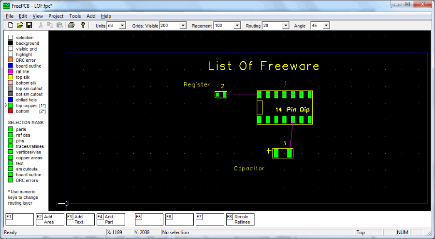Select the register part labeled 2
The height and width of the screenshot is (239, 435).
click(221, 95)
